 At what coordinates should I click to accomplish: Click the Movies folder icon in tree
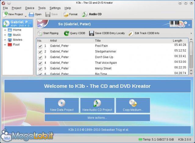10,40
